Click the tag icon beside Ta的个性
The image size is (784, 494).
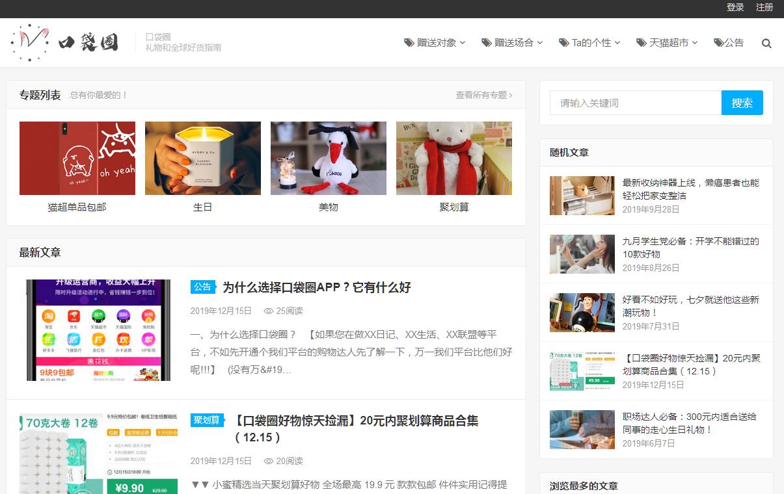(564, 43)
